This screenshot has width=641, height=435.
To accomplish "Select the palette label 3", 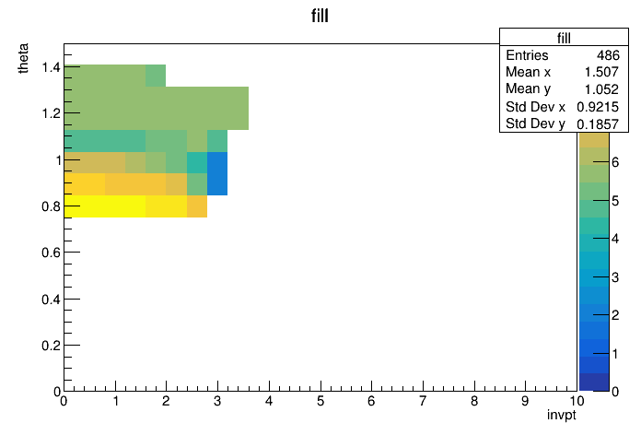I will pos(615,277).
